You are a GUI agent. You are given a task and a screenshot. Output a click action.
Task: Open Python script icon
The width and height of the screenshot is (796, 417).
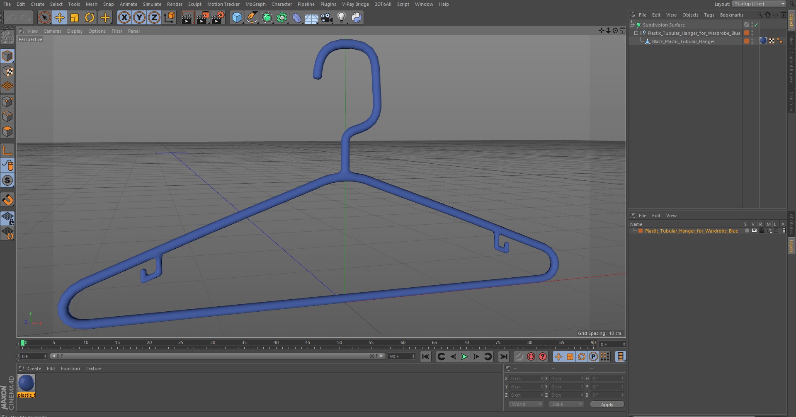[357, 17]
